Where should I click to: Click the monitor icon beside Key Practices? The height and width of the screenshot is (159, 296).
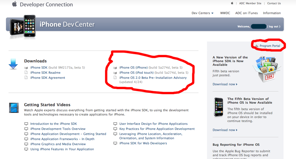click(x=115, y=129)
